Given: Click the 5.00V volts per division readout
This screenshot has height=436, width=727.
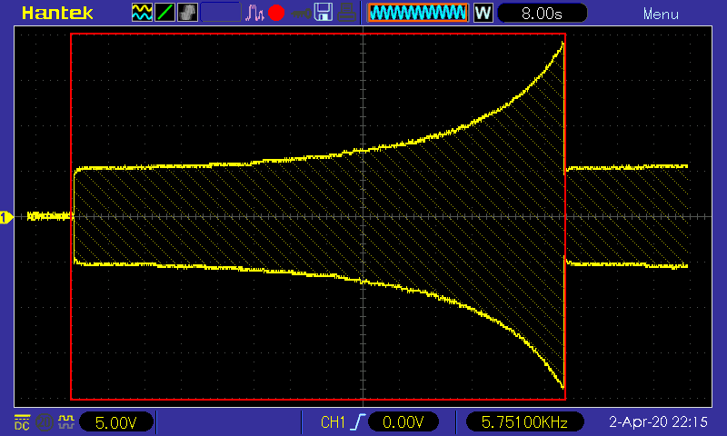Looking at the screenshot, I should click(x=116, y=422).
